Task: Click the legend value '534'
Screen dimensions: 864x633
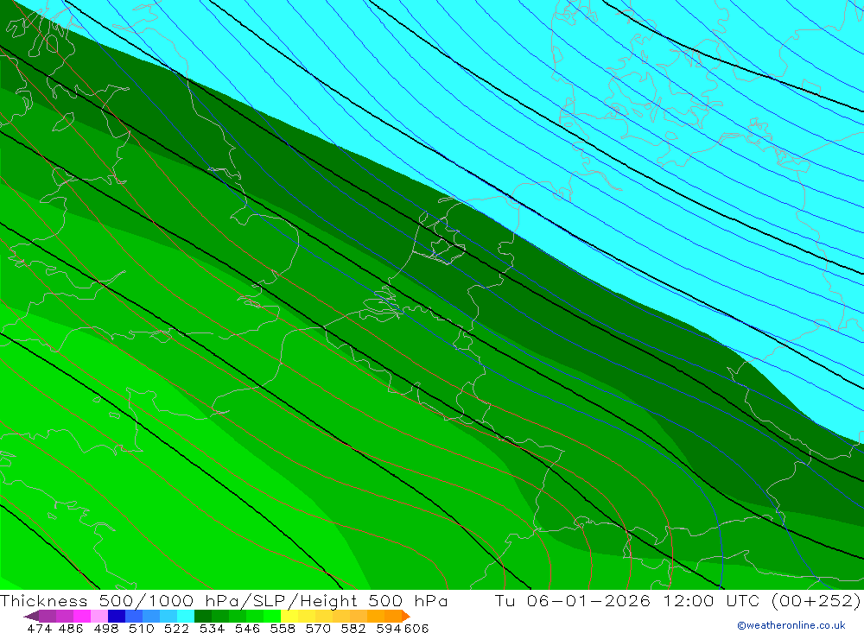Action: tap(212, 628)
